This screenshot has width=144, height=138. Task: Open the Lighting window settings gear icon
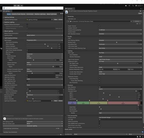63,13
